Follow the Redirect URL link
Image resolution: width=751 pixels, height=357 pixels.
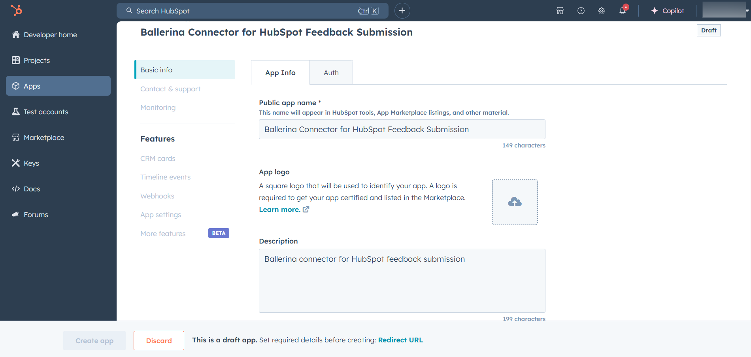click(400, 340)
